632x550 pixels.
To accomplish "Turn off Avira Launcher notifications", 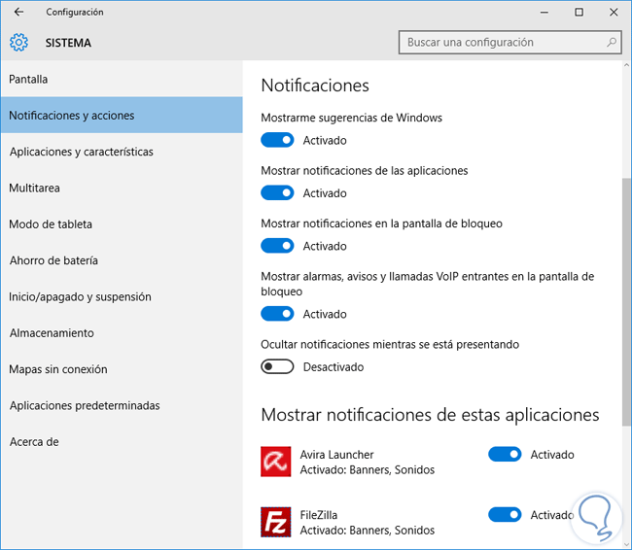I will (x=505, y=455).
